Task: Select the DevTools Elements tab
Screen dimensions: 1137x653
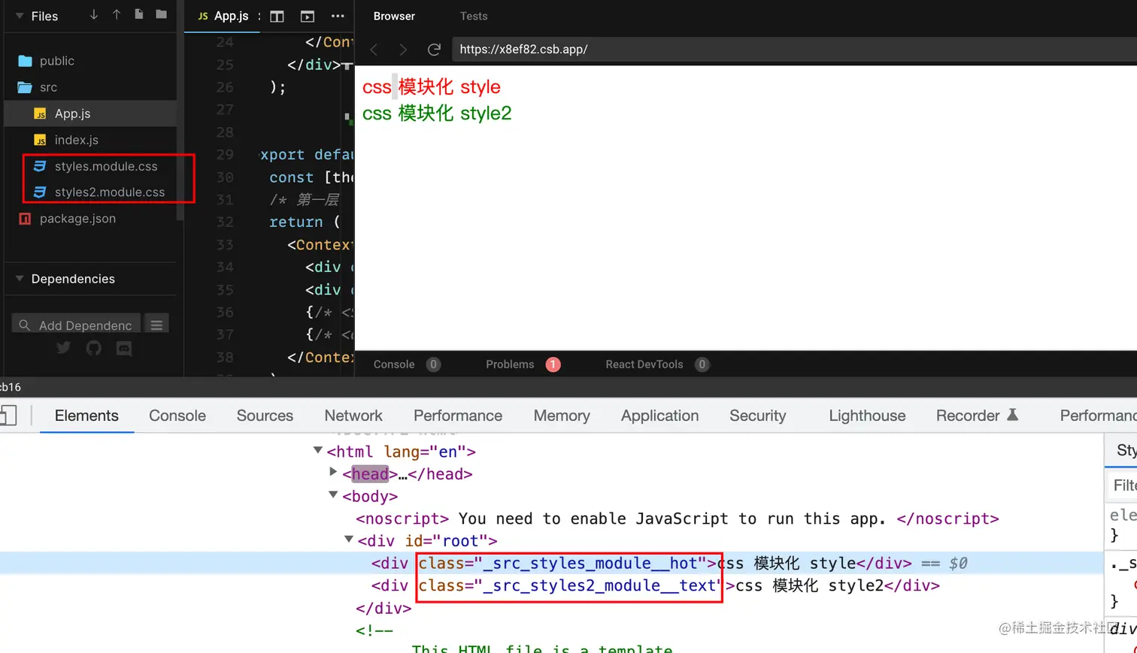Action: (x=86, y=416)
